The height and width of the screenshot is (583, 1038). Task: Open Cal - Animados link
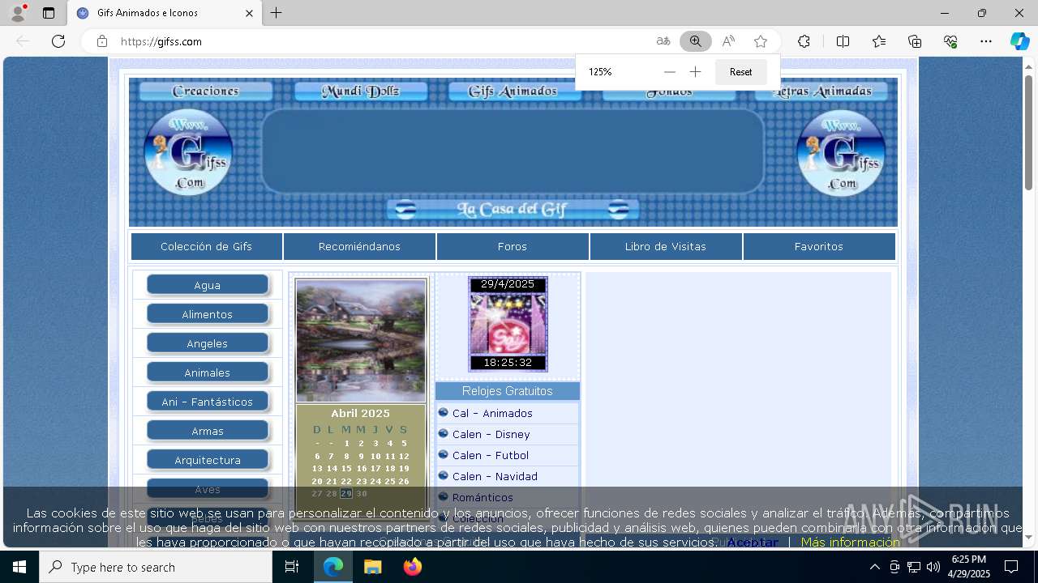(492, 413)
